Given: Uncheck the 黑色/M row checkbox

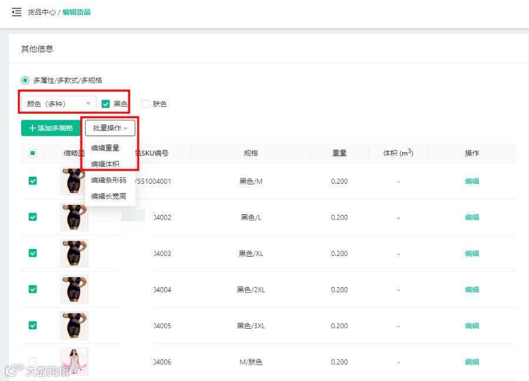Looking at the screenshot, I should click(33, 181).
